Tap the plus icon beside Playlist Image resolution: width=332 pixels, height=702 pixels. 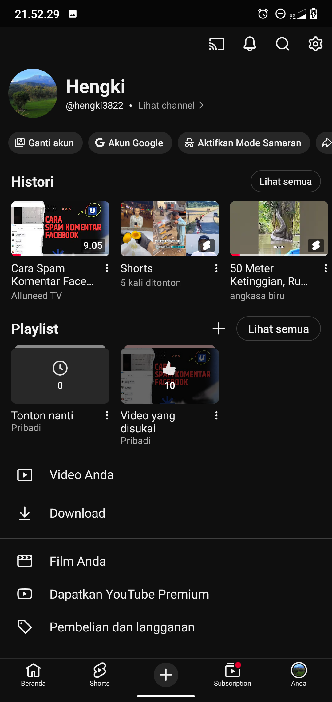219,329
